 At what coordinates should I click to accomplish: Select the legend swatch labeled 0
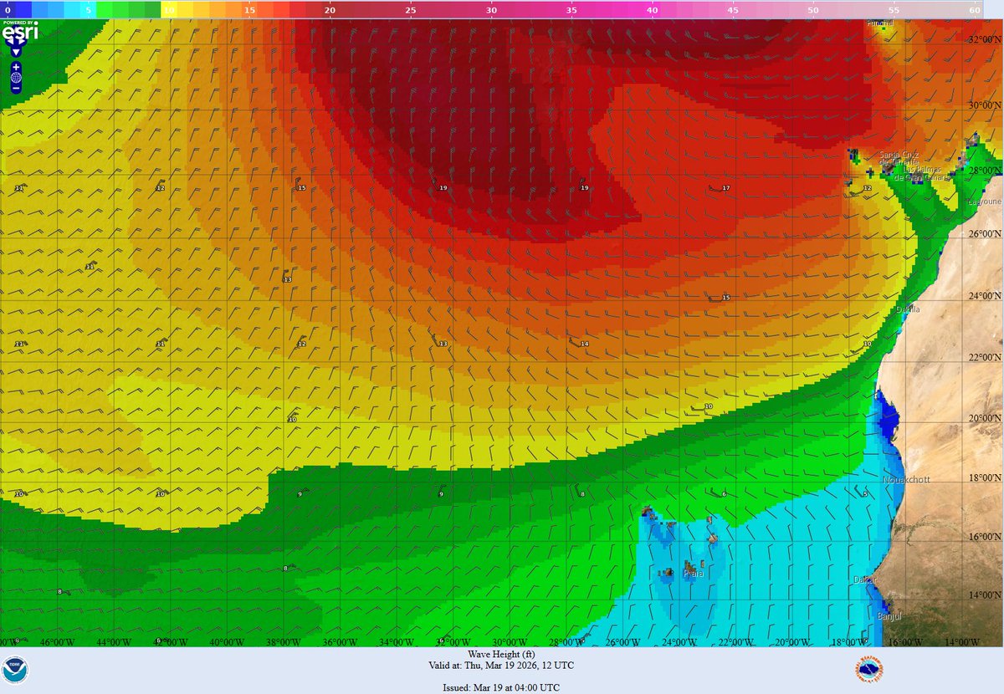coord(8,10)
